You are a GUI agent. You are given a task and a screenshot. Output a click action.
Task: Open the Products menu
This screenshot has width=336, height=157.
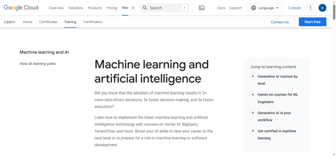(95, 8)
